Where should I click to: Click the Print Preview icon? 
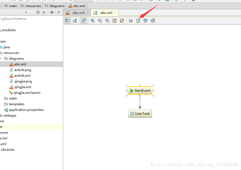pos(153,21)
